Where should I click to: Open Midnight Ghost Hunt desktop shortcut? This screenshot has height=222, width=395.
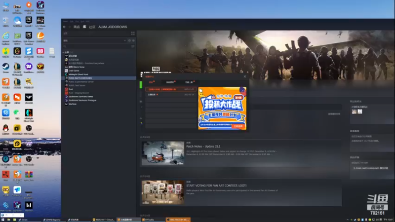[29, 113]
